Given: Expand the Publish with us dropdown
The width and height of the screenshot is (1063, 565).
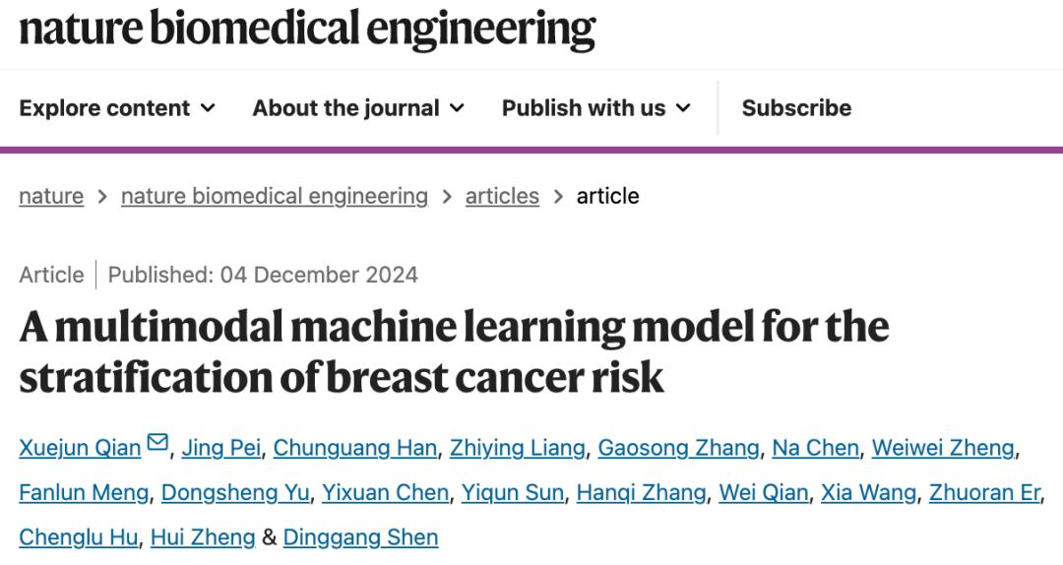Looking at the screenshot, I should click(596, 108).
